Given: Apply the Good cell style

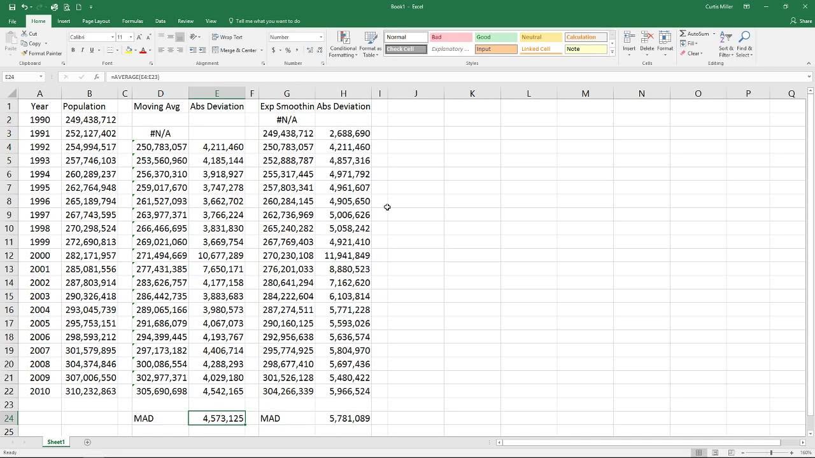Looking at the screenshot, I should [x=496, y=37].
